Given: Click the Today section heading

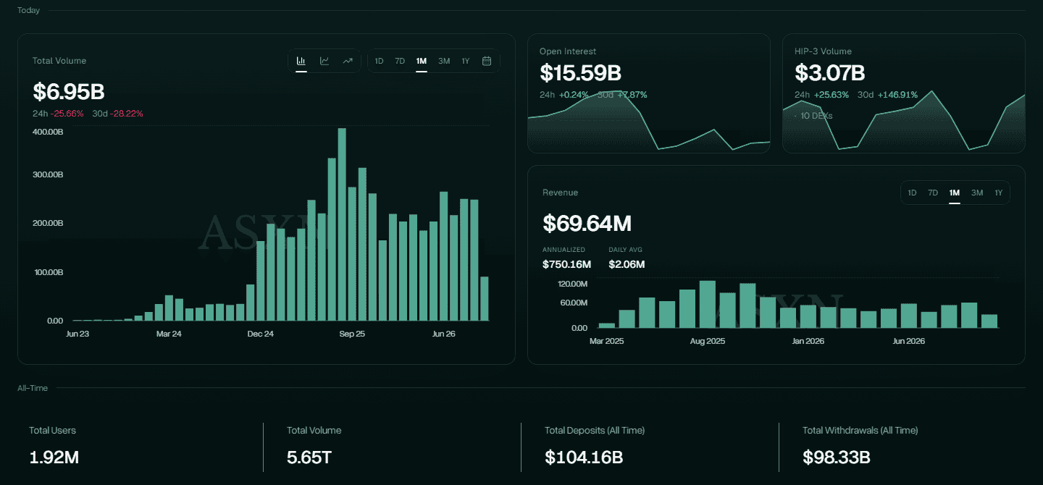Looking at the screenshot, I should click(28, 10).
